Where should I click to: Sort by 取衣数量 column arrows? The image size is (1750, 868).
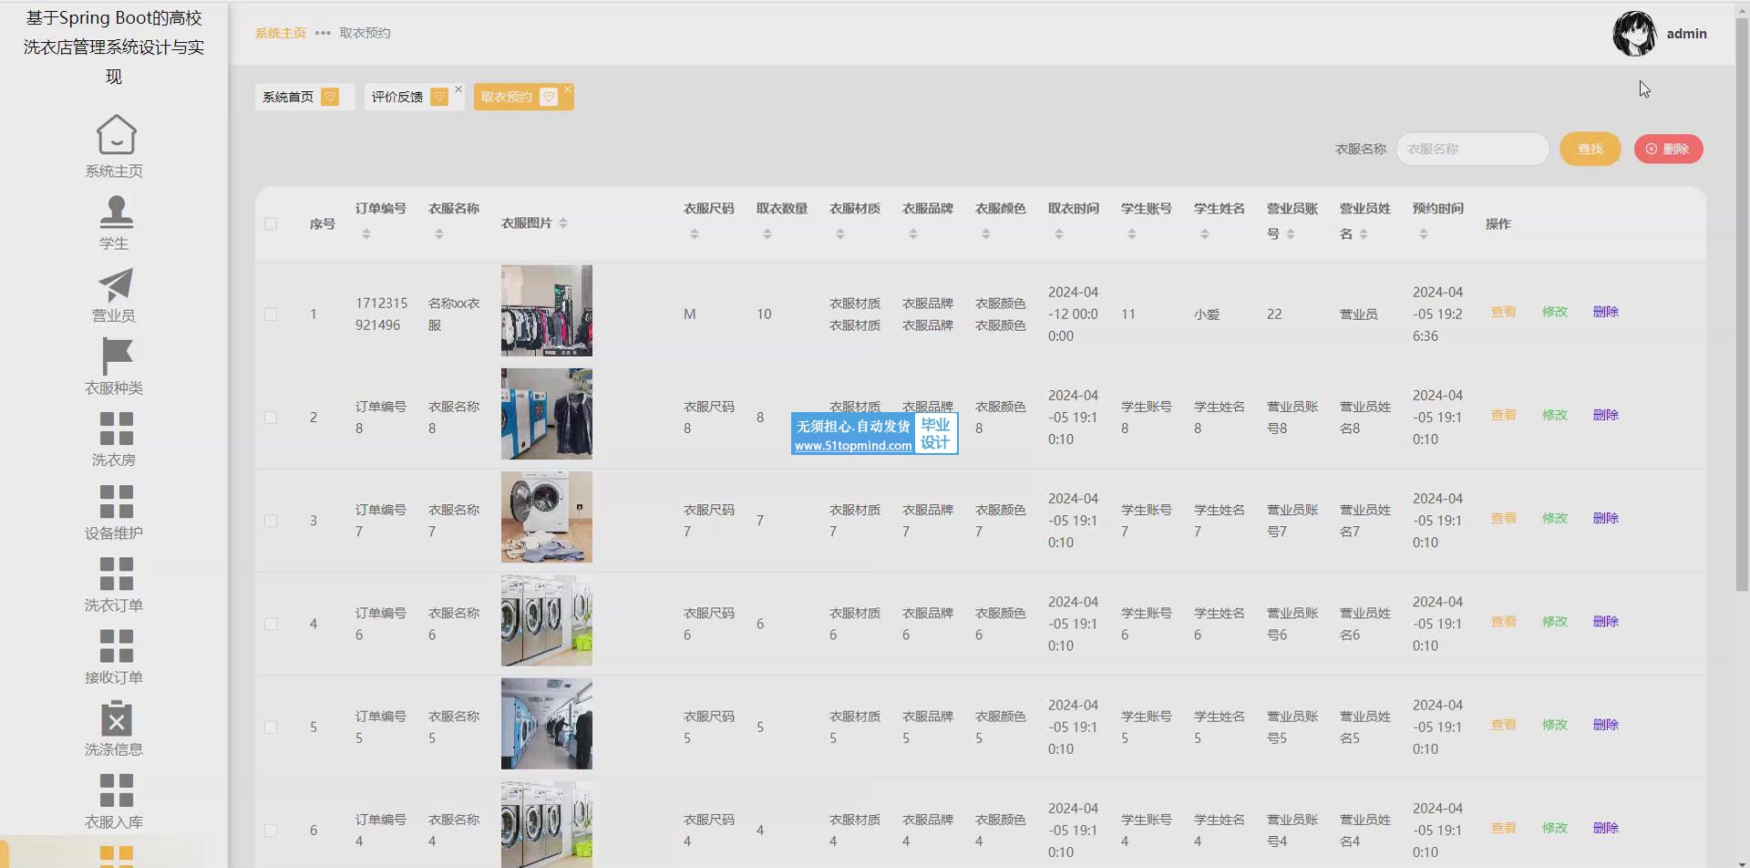[767, 234]
